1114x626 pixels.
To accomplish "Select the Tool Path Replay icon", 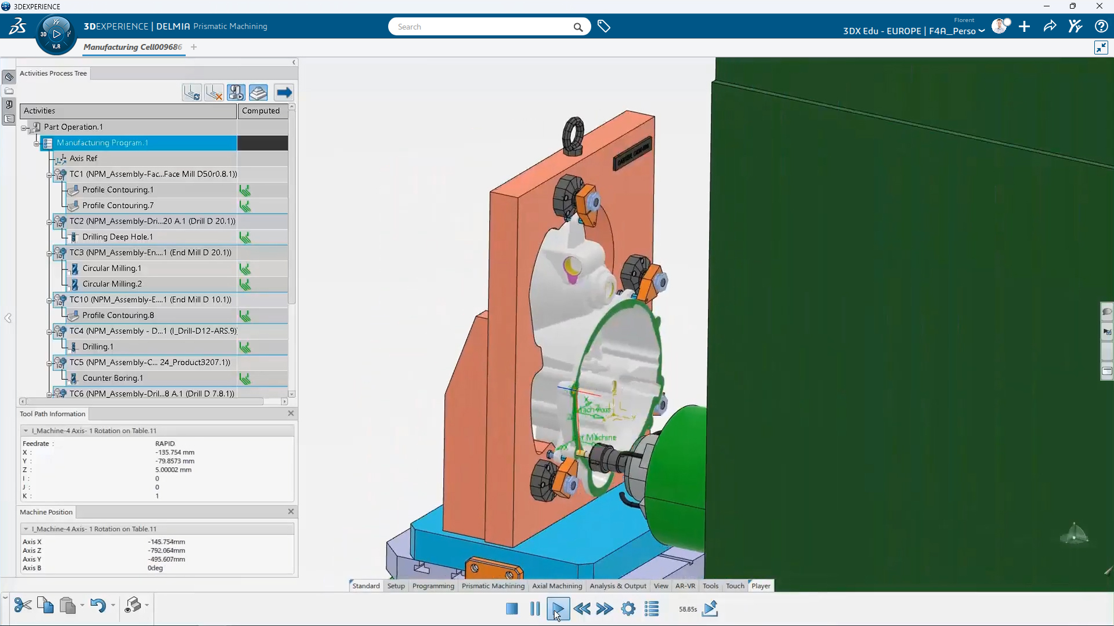I will point(236,92).
